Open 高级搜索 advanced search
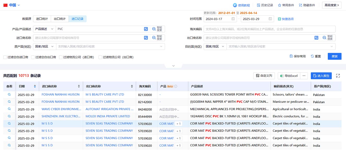Image resolution: width=346 pixels, height=150 pixels. coord(332,5)
